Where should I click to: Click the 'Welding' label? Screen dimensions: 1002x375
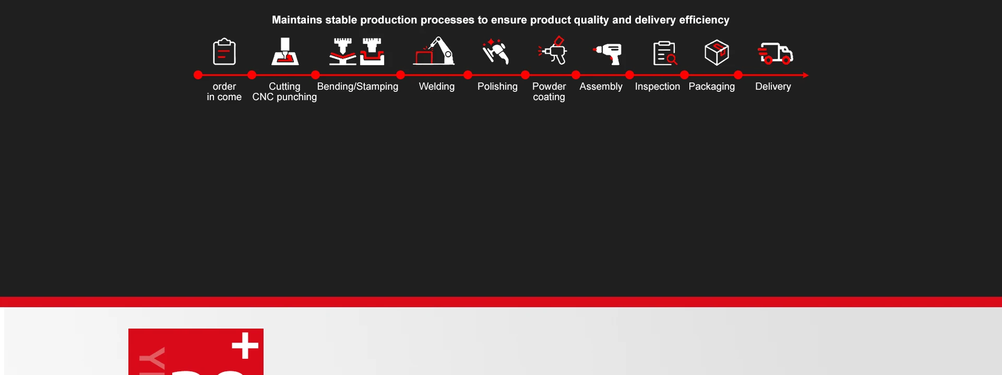point(437,87)
